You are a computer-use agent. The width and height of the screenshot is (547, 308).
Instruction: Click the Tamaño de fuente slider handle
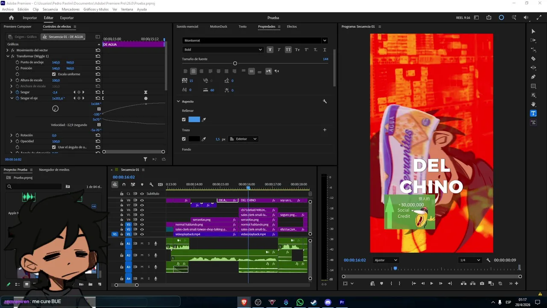[x=235, y=63]
